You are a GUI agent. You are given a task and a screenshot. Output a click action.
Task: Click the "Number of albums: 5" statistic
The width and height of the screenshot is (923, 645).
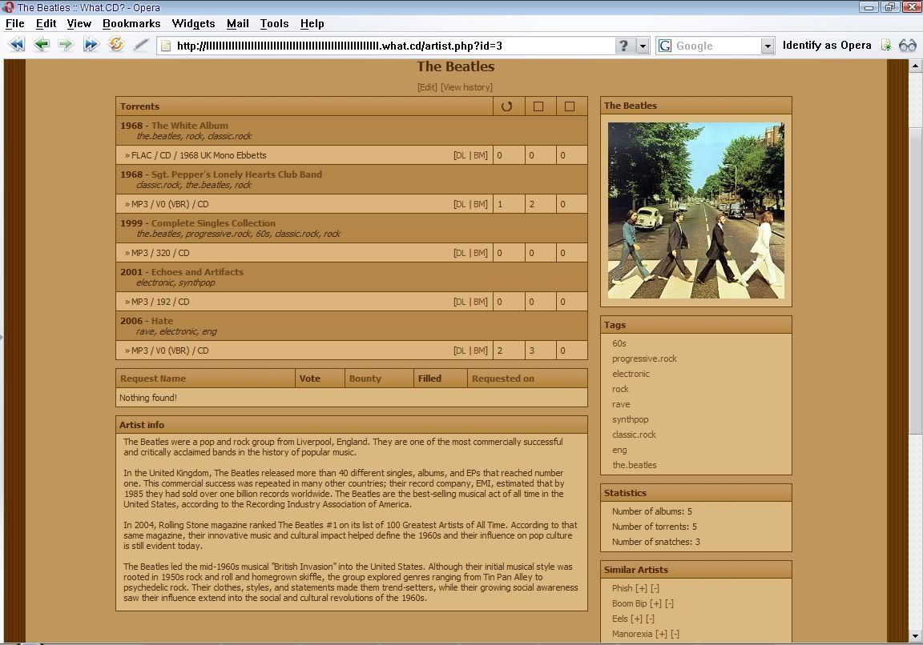point(651,511)
